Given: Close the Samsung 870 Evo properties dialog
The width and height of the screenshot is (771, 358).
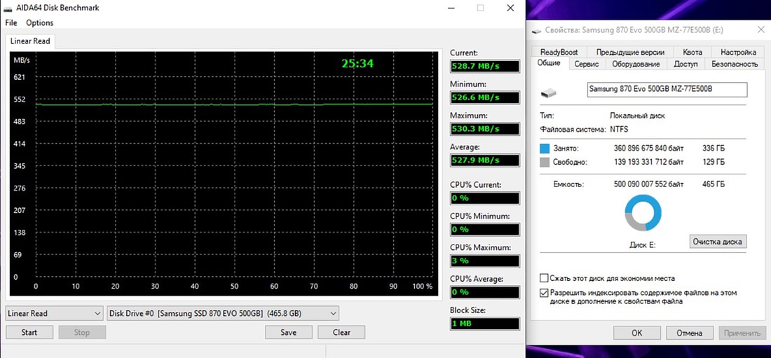Looking at the screenshot, I should (760, 30).
